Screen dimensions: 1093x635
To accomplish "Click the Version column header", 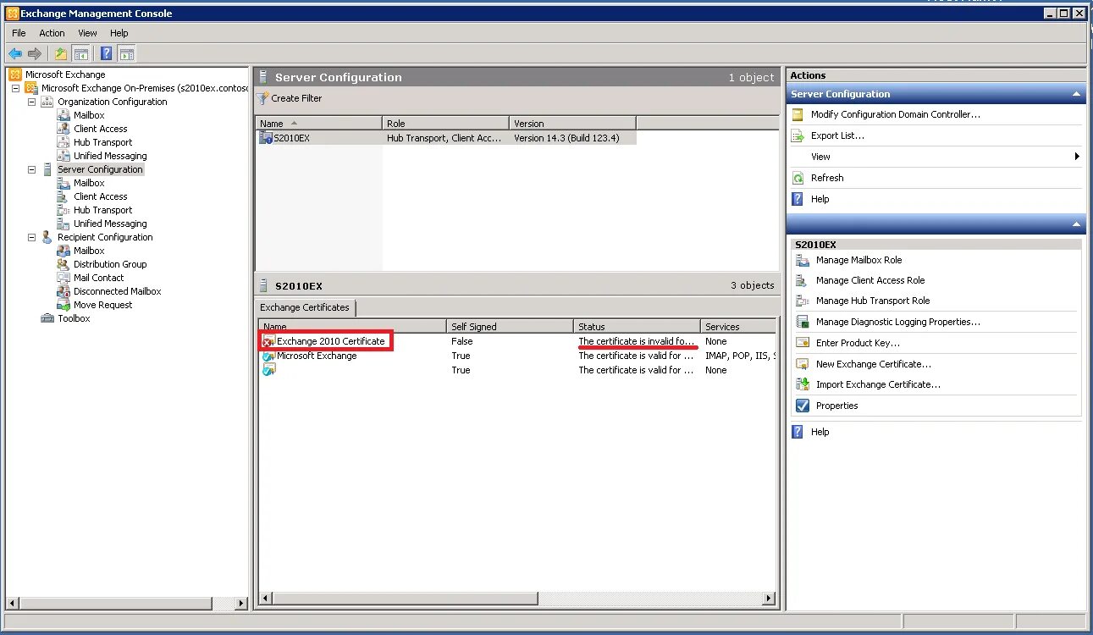I will [572, 123].
